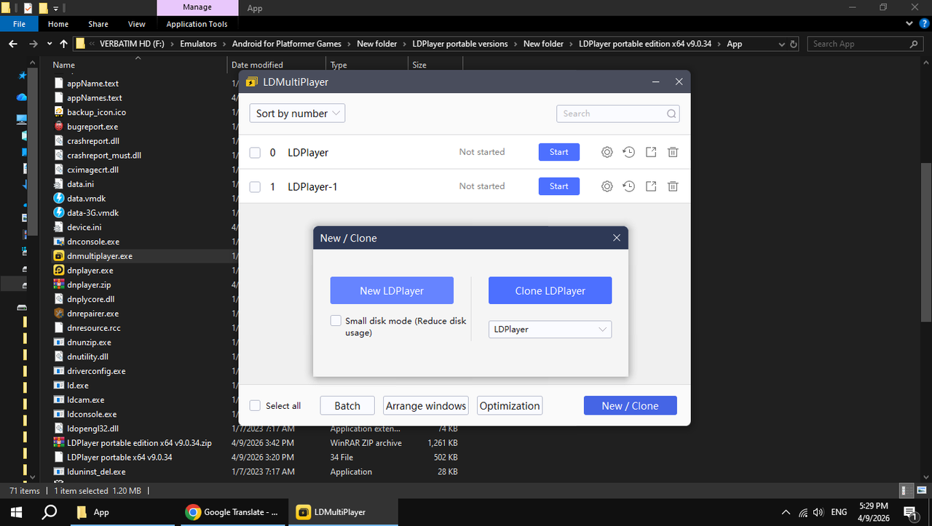Click dnplayer.zip archive icon
The height and width of the screenshot is (526, 932).
pyautogui.click(x=60, y=284)
